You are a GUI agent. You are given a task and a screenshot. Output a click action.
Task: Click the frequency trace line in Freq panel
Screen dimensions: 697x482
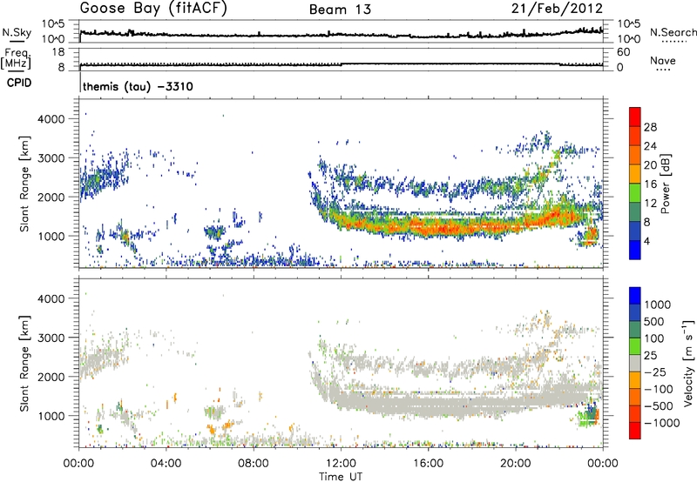(342, 64)
